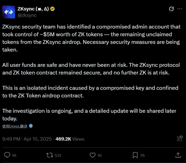Repost using the retweet arrows icon
Image resolution: width=186 pixels, height=163 pixels.
coord(50,155)
